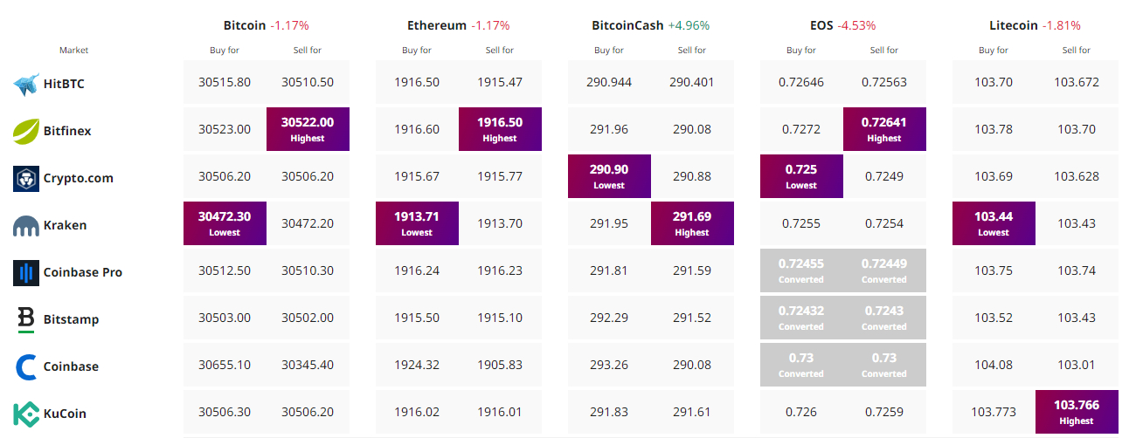
Task: Click Coinbase Pro converted EOS buy price
Action: (801, 270)
